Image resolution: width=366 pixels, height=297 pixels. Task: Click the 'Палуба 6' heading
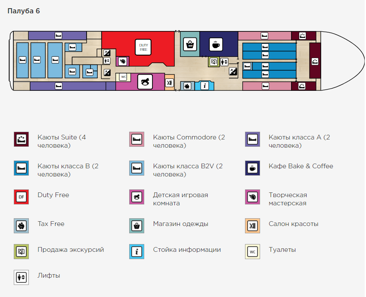coord(24,11)
